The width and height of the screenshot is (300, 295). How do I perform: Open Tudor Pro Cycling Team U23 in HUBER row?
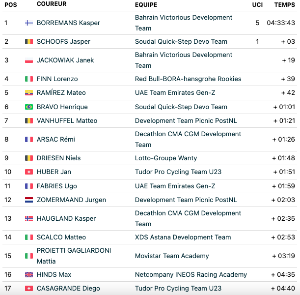(178, 172)
